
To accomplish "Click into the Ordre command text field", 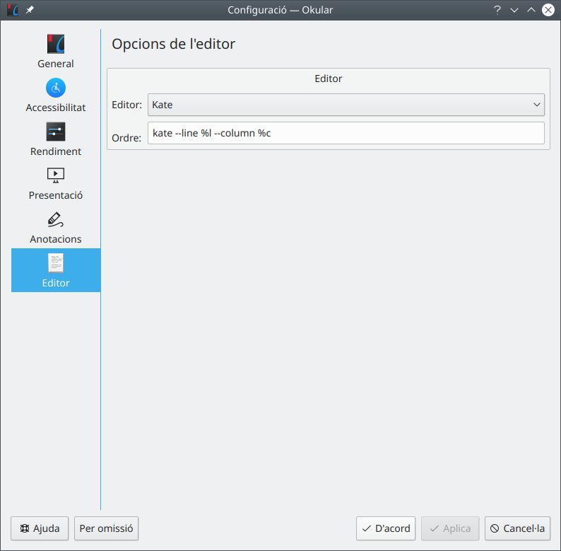I will [x=346, y=133].
